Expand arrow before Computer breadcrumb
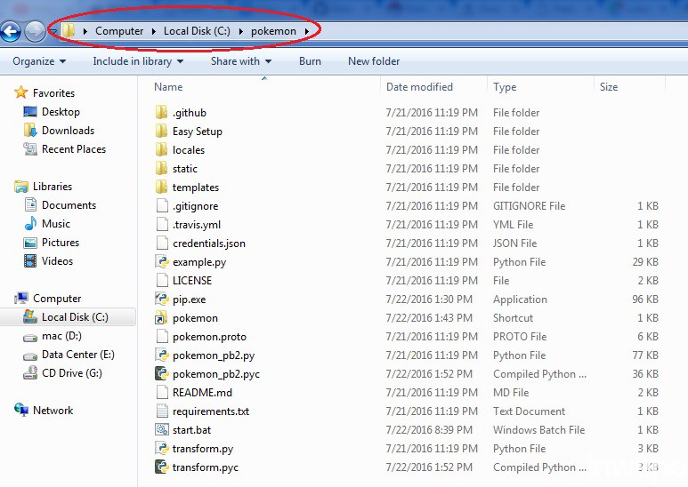Screen dimensions: 688x487 [85, 31]
